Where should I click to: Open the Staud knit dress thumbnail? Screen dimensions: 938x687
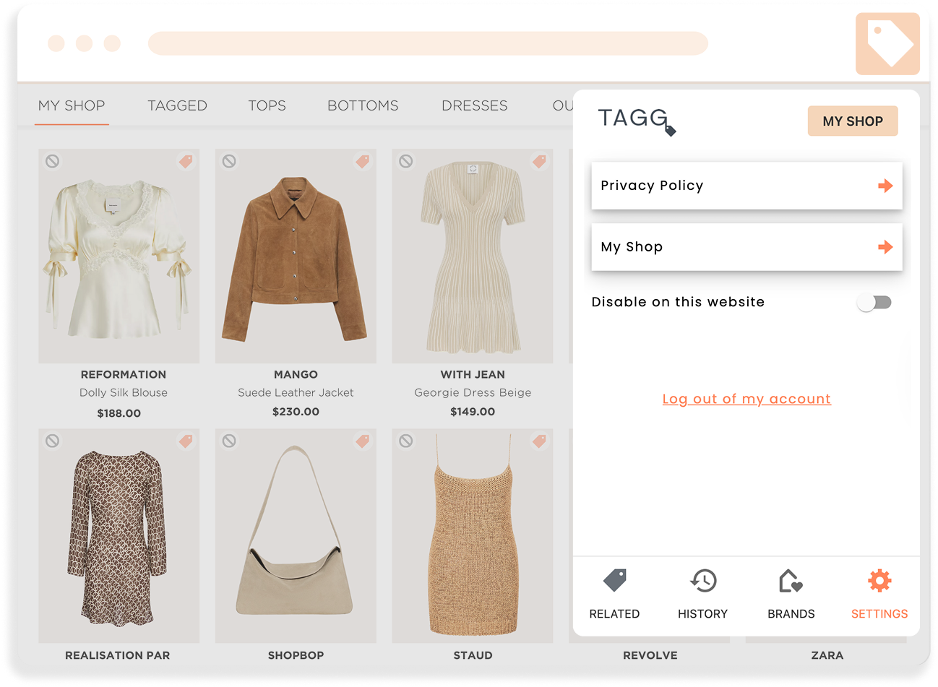coord(473,536)
